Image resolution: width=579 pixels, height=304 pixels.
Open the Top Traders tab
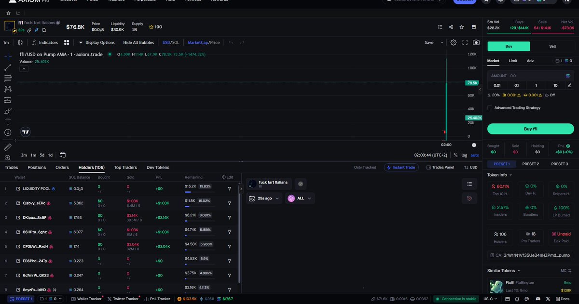point(125,167)
